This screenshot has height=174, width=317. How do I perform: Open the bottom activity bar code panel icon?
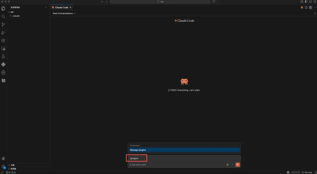click(x=3, y=81)
